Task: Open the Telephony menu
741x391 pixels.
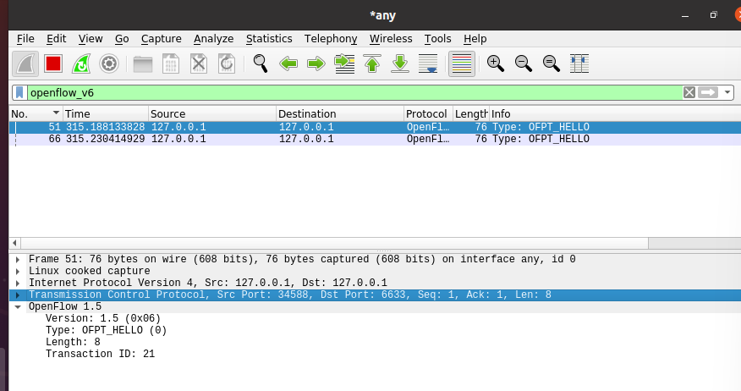Action: [331, 39]
